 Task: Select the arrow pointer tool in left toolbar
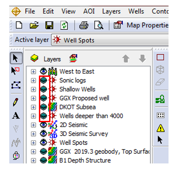pyautogui.click(x=16, y=58)
